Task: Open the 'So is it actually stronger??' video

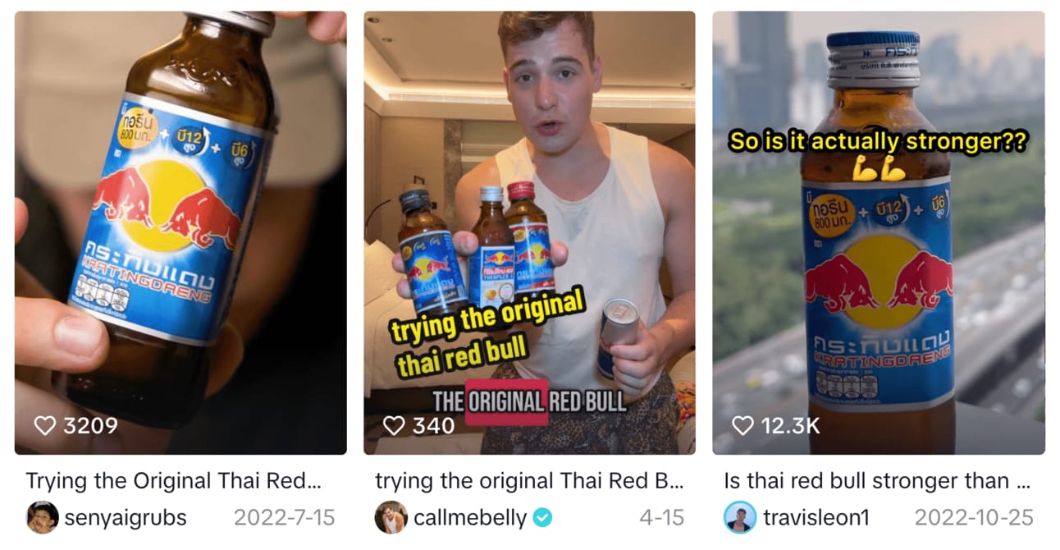Action: pyautogui.click(x=879, y=232)
